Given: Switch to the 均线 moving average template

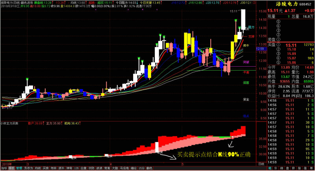Looking at the screenshot, I should click(38, 168).
